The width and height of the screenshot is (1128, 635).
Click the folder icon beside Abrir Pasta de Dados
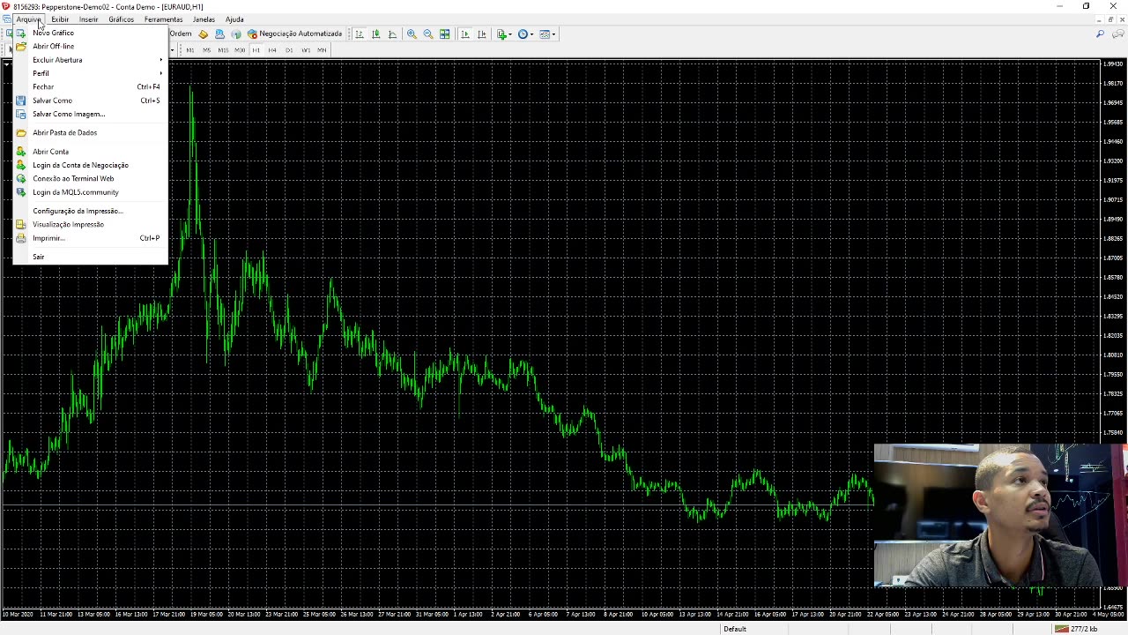21,132
